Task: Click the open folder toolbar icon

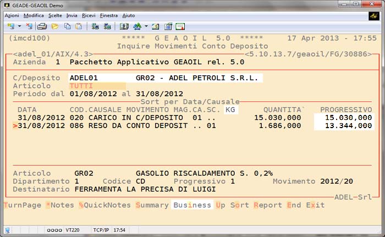Action: pyautogui.click(x=54, y=26)
